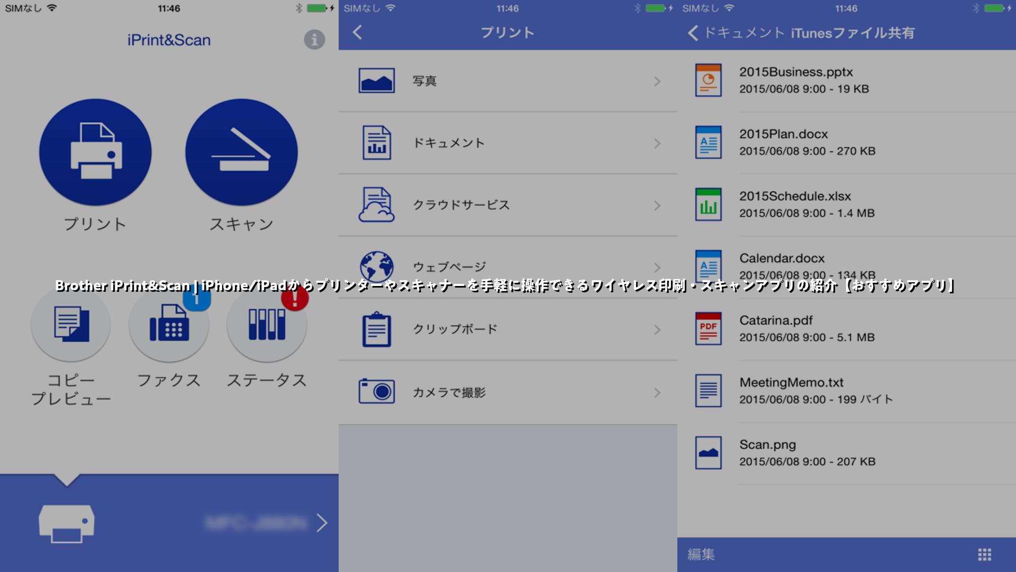
Task: Tap the ドキュメント document icon
Action: [377, 142]
